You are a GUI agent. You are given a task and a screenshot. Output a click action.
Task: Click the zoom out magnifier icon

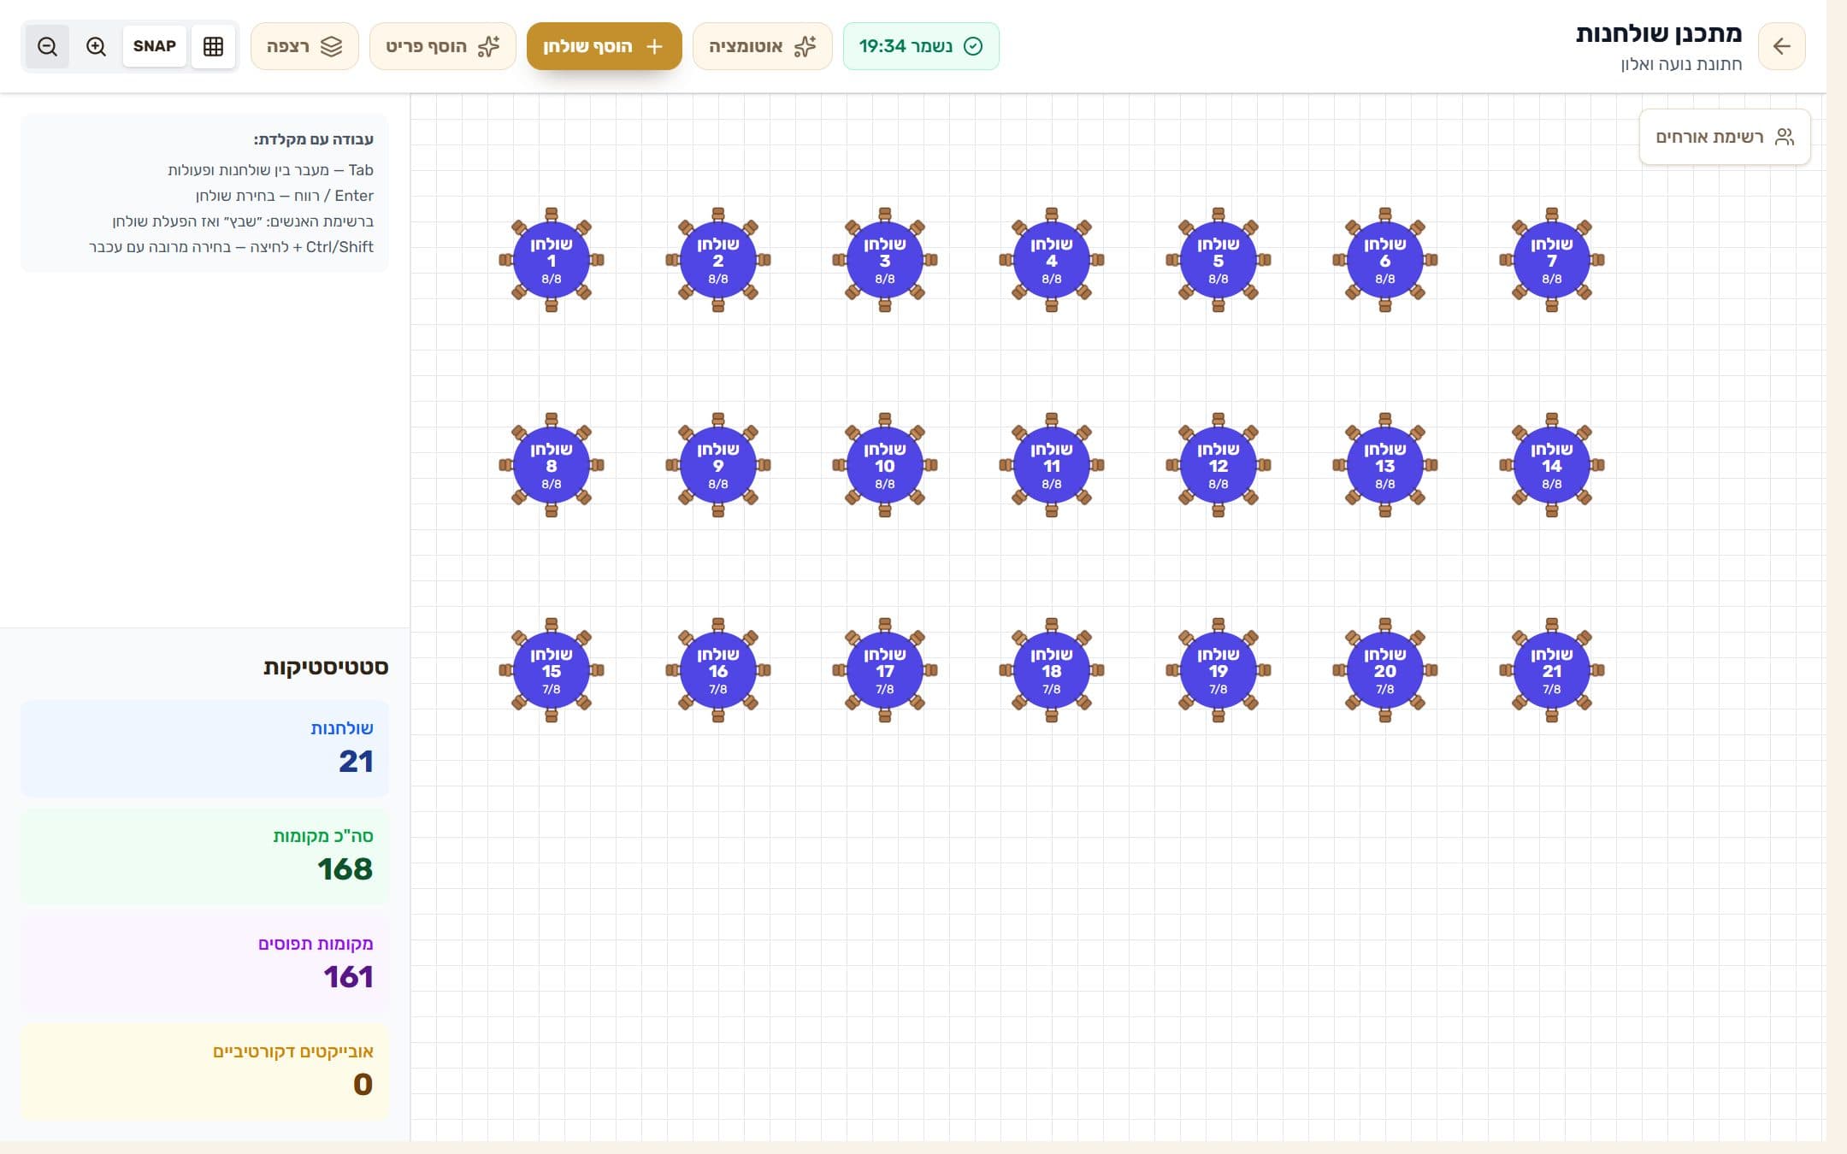pos(47,46)
